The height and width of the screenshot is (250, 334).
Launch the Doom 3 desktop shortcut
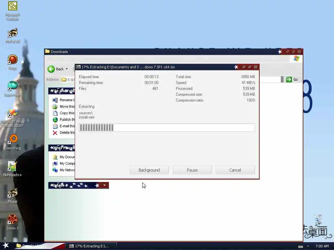tap(13, 222)
